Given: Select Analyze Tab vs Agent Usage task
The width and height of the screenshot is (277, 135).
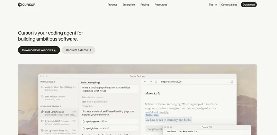Looking at the screenshot, I should click(59, 88).
